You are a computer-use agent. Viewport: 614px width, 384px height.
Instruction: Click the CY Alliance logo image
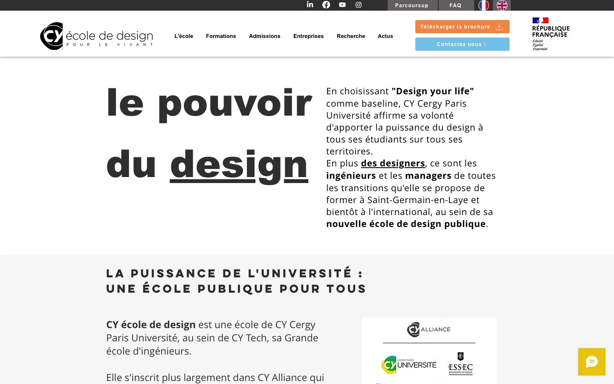429,329
